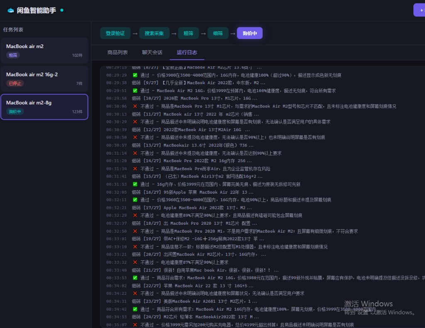Click the 询价中 badge on the m2-8g task
This screenshot has height=328, width=425.
15,112
